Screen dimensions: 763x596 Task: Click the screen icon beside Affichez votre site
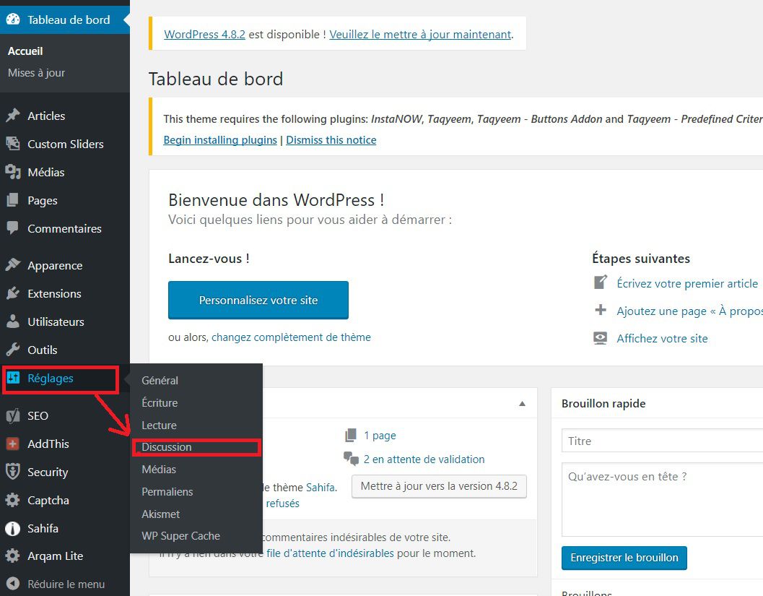pyautogui.click(x=601, y=338)
